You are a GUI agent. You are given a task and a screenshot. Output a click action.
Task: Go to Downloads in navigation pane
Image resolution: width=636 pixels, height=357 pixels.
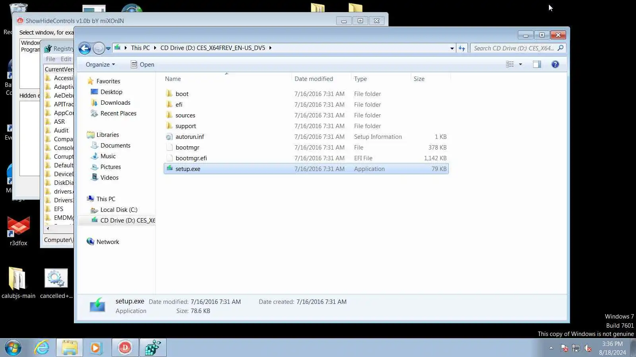[115, 103]
